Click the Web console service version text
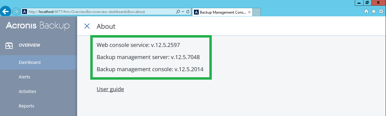 point(138,45)
